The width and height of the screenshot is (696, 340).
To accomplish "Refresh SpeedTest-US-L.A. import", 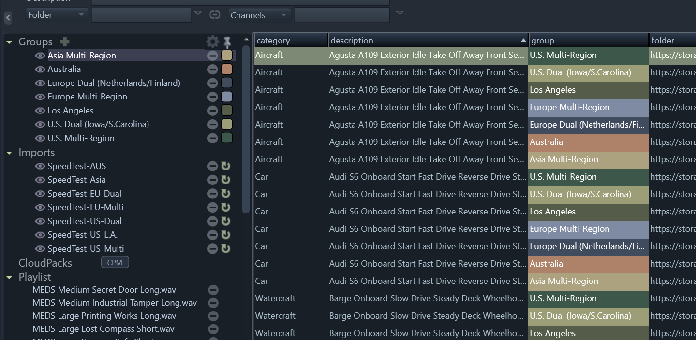I will tap(225, 235).
